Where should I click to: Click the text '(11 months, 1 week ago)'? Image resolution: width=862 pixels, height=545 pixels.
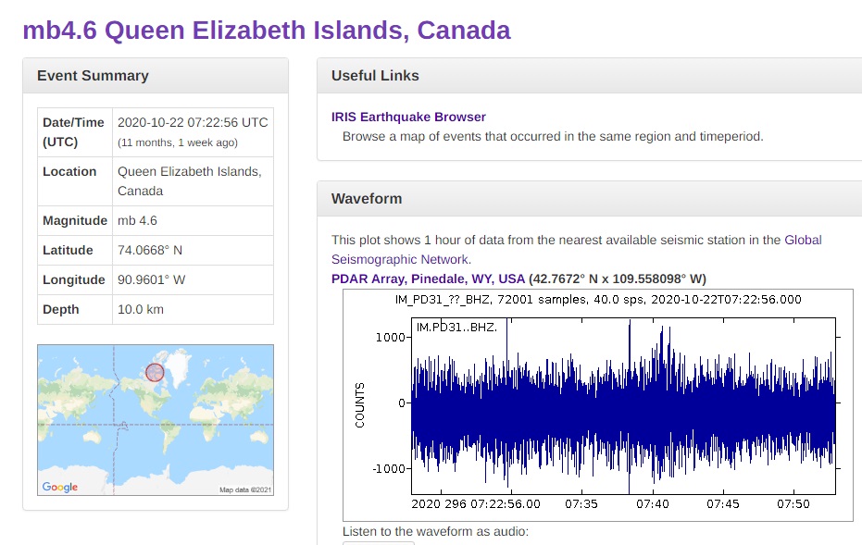178,142
